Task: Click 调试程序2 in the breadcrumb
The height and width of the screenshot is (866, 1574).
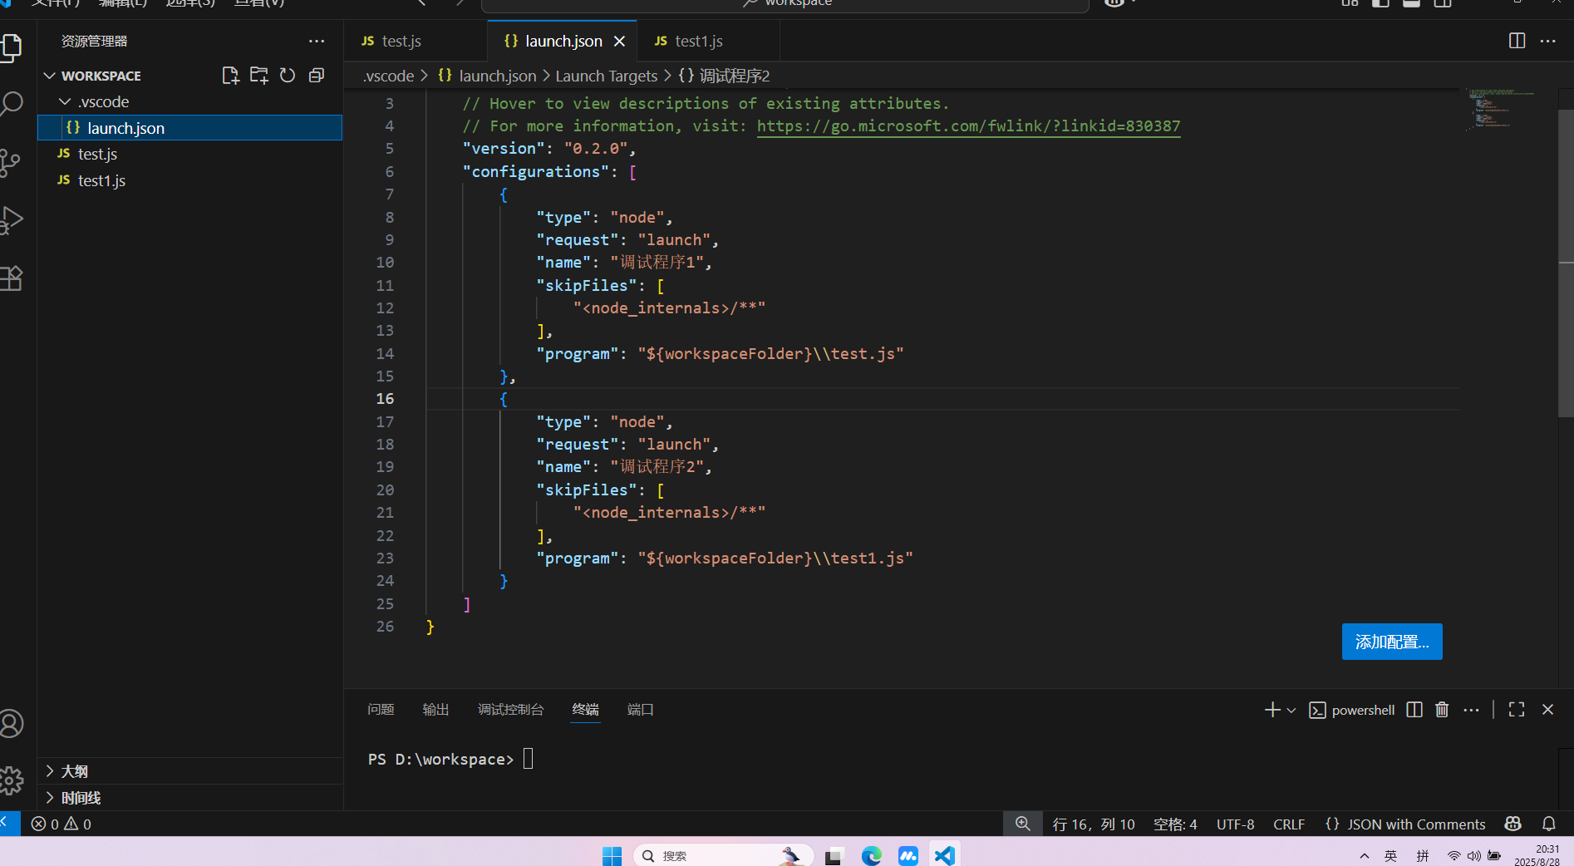Action: coord(724,76)
